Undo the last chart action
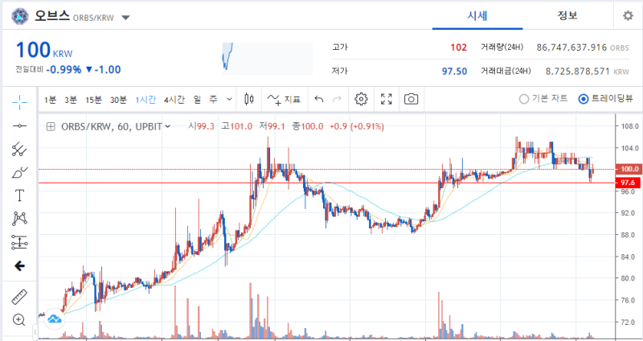Image resolution: width=643 pixels, height=341 pixels. tap(319, 99)
